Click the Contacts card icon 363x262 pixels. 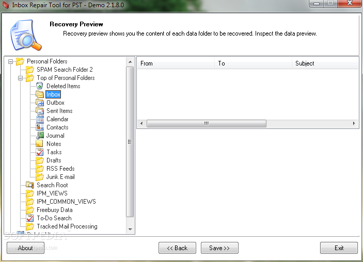pos(40,127)
